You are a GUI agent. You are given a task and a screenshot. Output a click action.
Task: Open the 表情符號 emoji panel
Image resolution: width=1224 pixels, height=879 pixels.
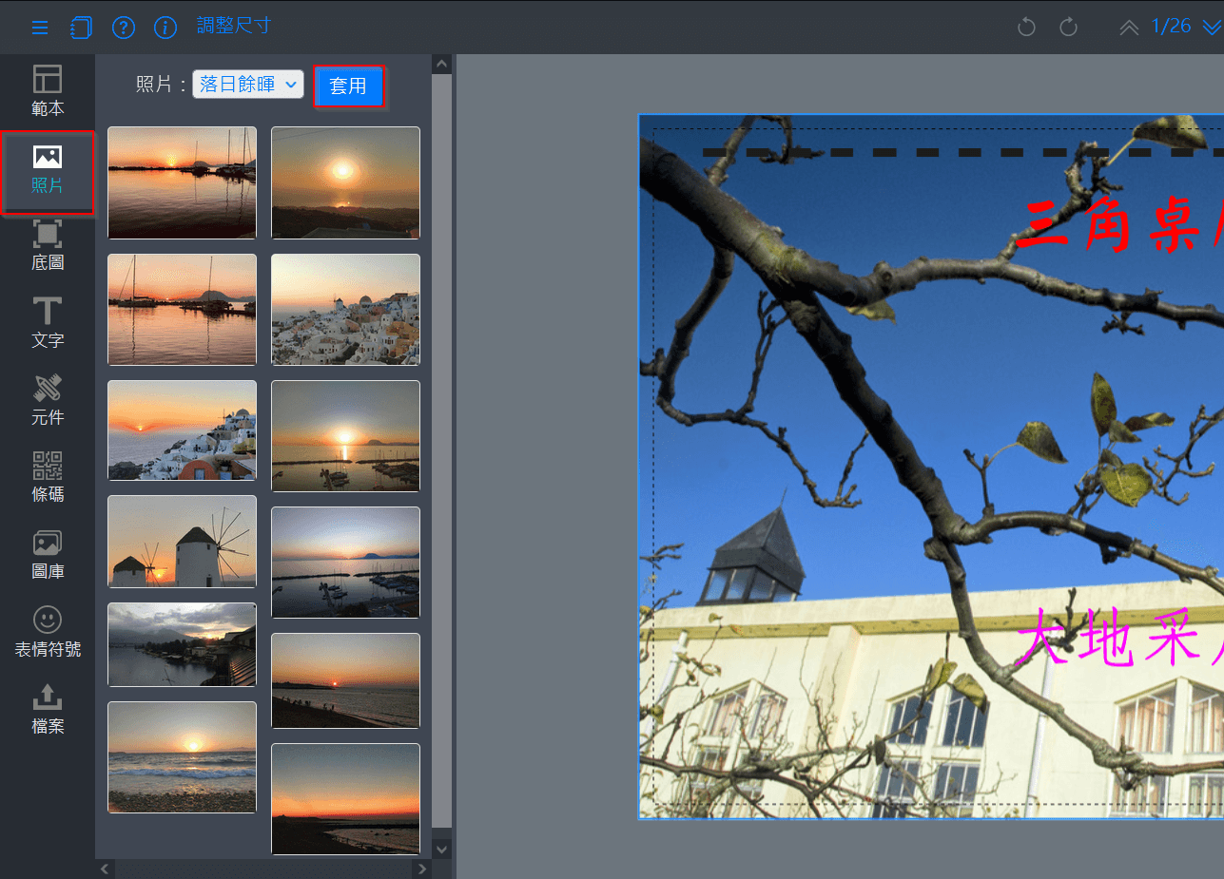pos(48,632)
